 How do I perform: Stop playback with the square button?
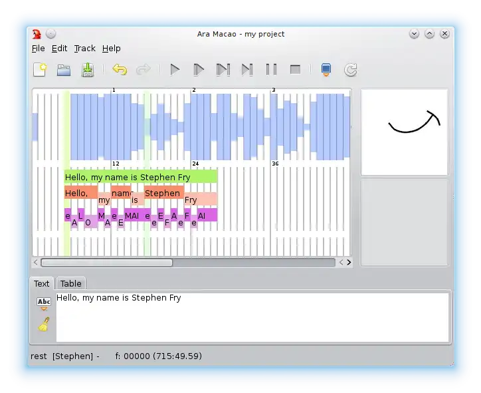295,69
